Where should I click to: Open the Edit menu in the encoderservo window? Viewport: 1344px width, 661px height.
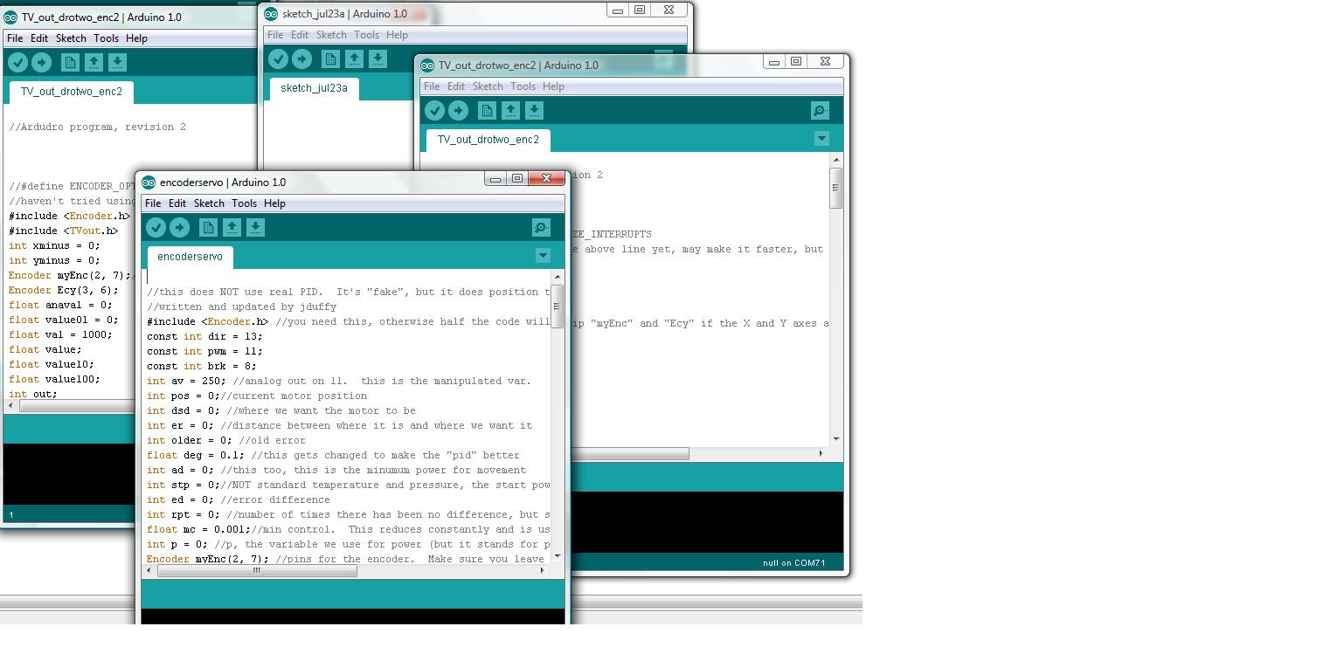pyautogui.click(x=177, y=203)
